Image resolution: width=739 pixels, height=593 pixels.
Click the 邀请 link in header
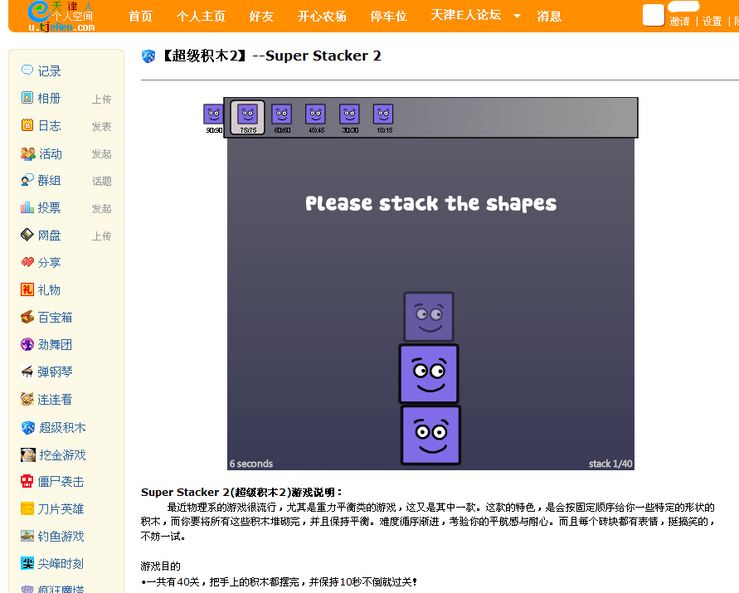pyautogui.click(x=679, y=22)
